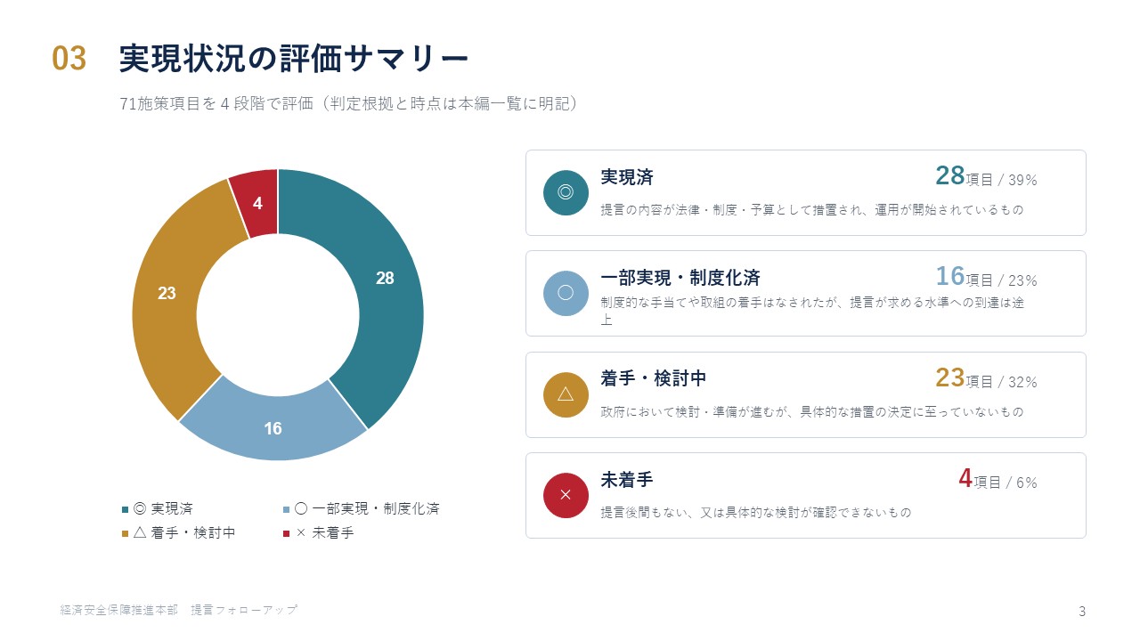Viewport: 1140px width, 641px height.
Task: Click the teal ◎ 実現済 circle icon
Action: click(x=566, y=192)
